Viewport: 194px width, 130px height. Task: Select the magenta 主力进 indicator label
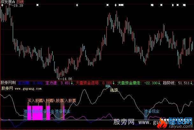pyautogui.click(x=51, y=83)
